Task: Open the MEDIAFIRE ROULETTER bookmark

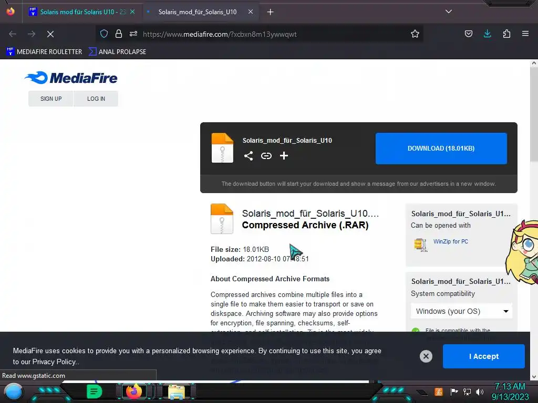Action: point(44,52)
